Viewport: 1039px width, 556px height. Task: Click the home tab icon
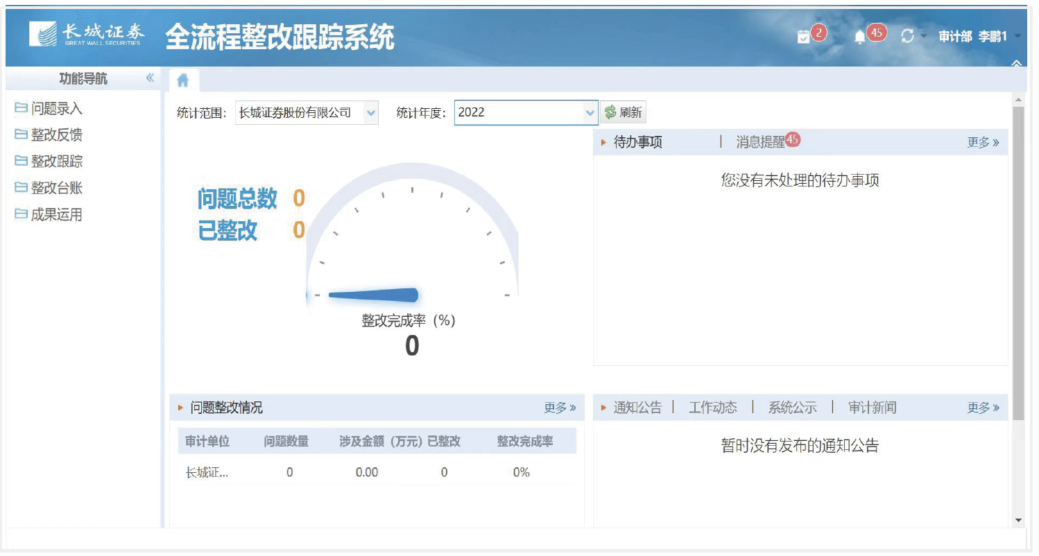[183, 81]
